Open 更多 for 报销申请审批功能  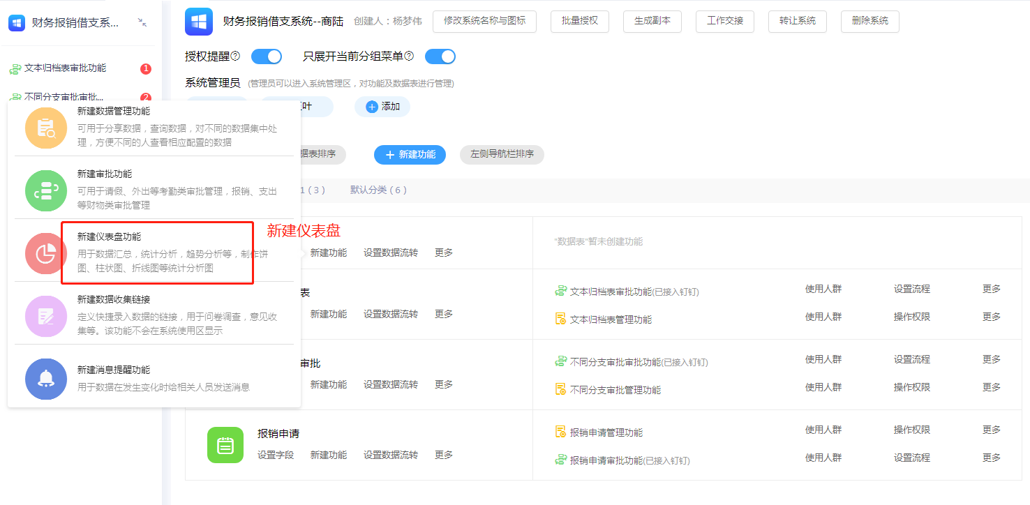(x=992, y=458)
